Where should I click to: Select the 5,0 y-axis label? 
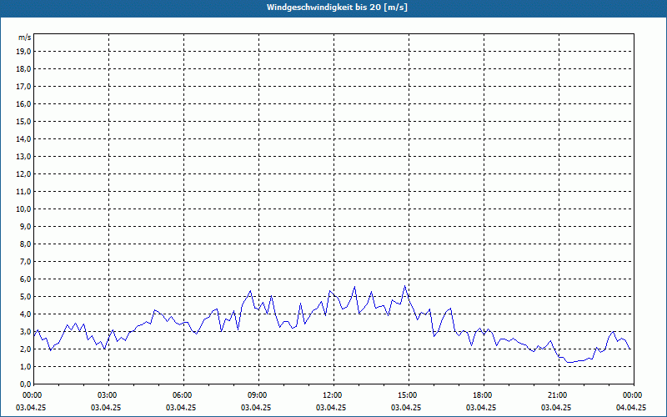tap(26, 297)
